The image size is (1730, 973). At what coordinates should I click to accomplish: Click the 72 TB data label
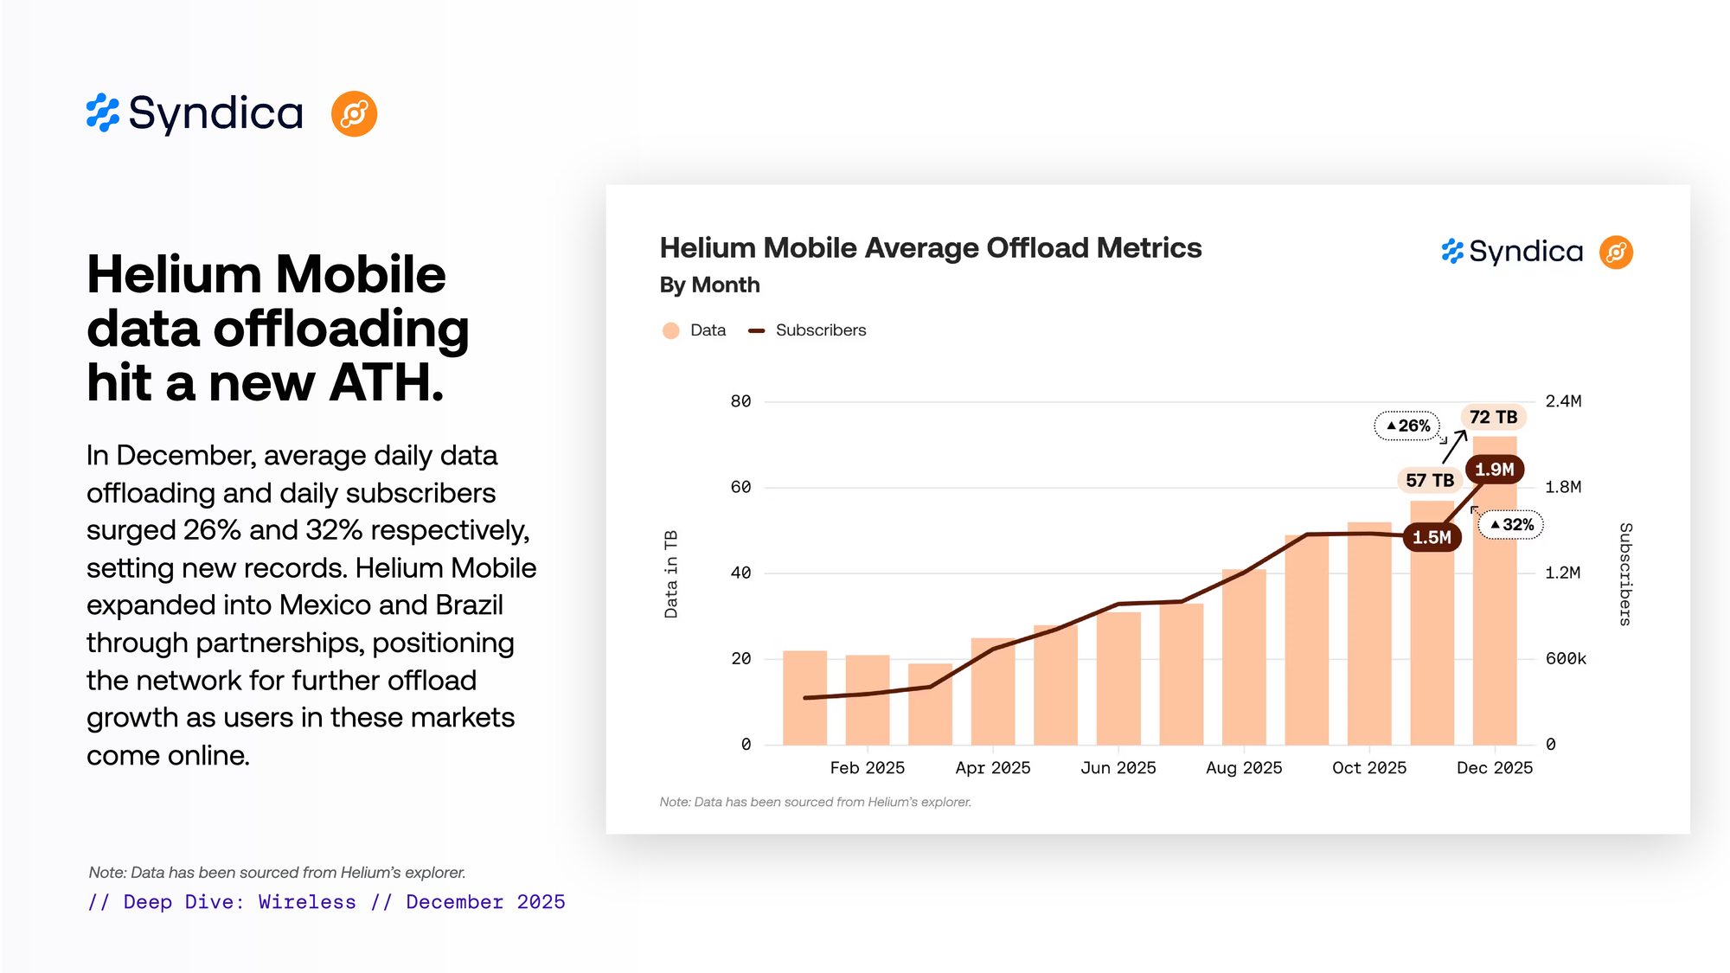(1493, 417)
